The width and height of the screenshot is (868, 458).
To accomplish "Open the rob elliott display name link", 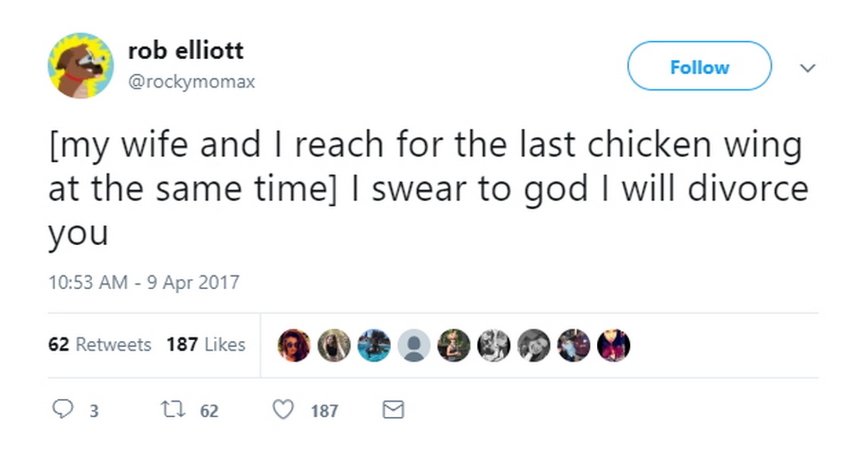I will point(186,50).
